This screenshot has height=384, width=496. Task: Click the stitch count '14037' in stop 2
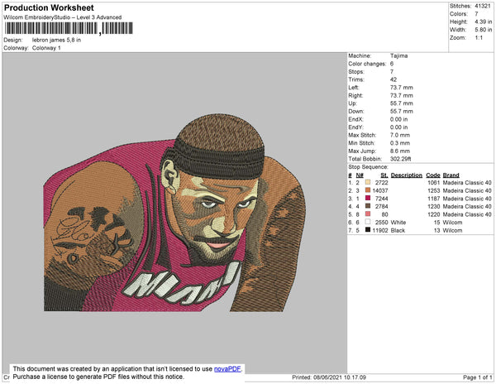tap(380, 190)
